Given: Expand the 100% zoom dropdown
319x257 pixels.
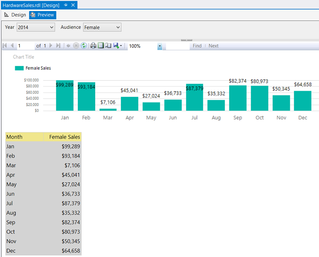Looking at the screenshot, I should coord(159,46).
